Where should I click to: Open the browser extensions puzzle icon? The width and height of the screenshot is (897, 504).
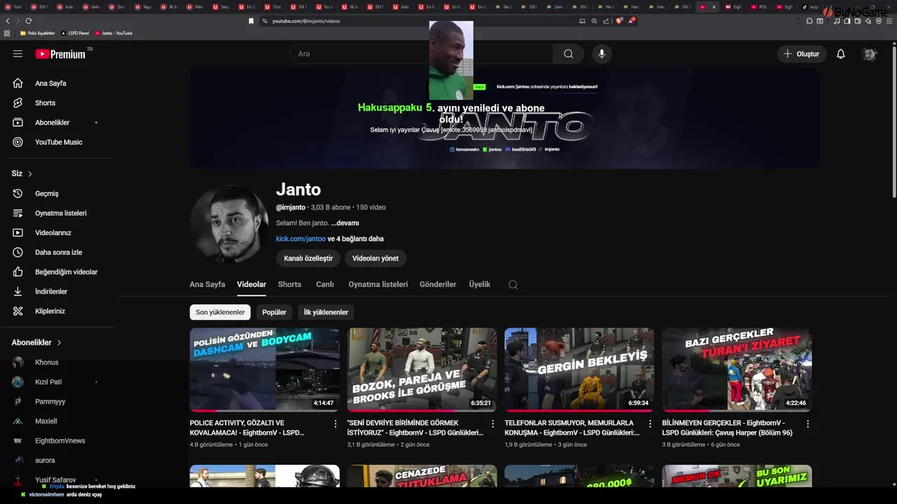[x=809, y=21]
